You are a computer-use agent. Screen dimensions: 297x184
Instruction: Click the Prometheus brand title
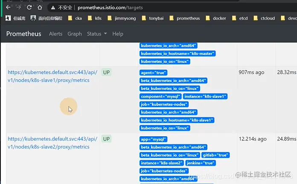tap(23, 34)
